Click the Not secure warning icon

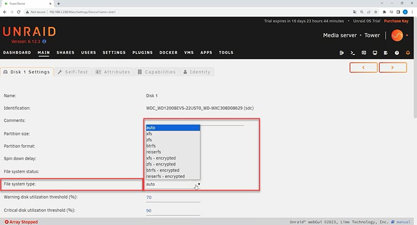(27, 12)
